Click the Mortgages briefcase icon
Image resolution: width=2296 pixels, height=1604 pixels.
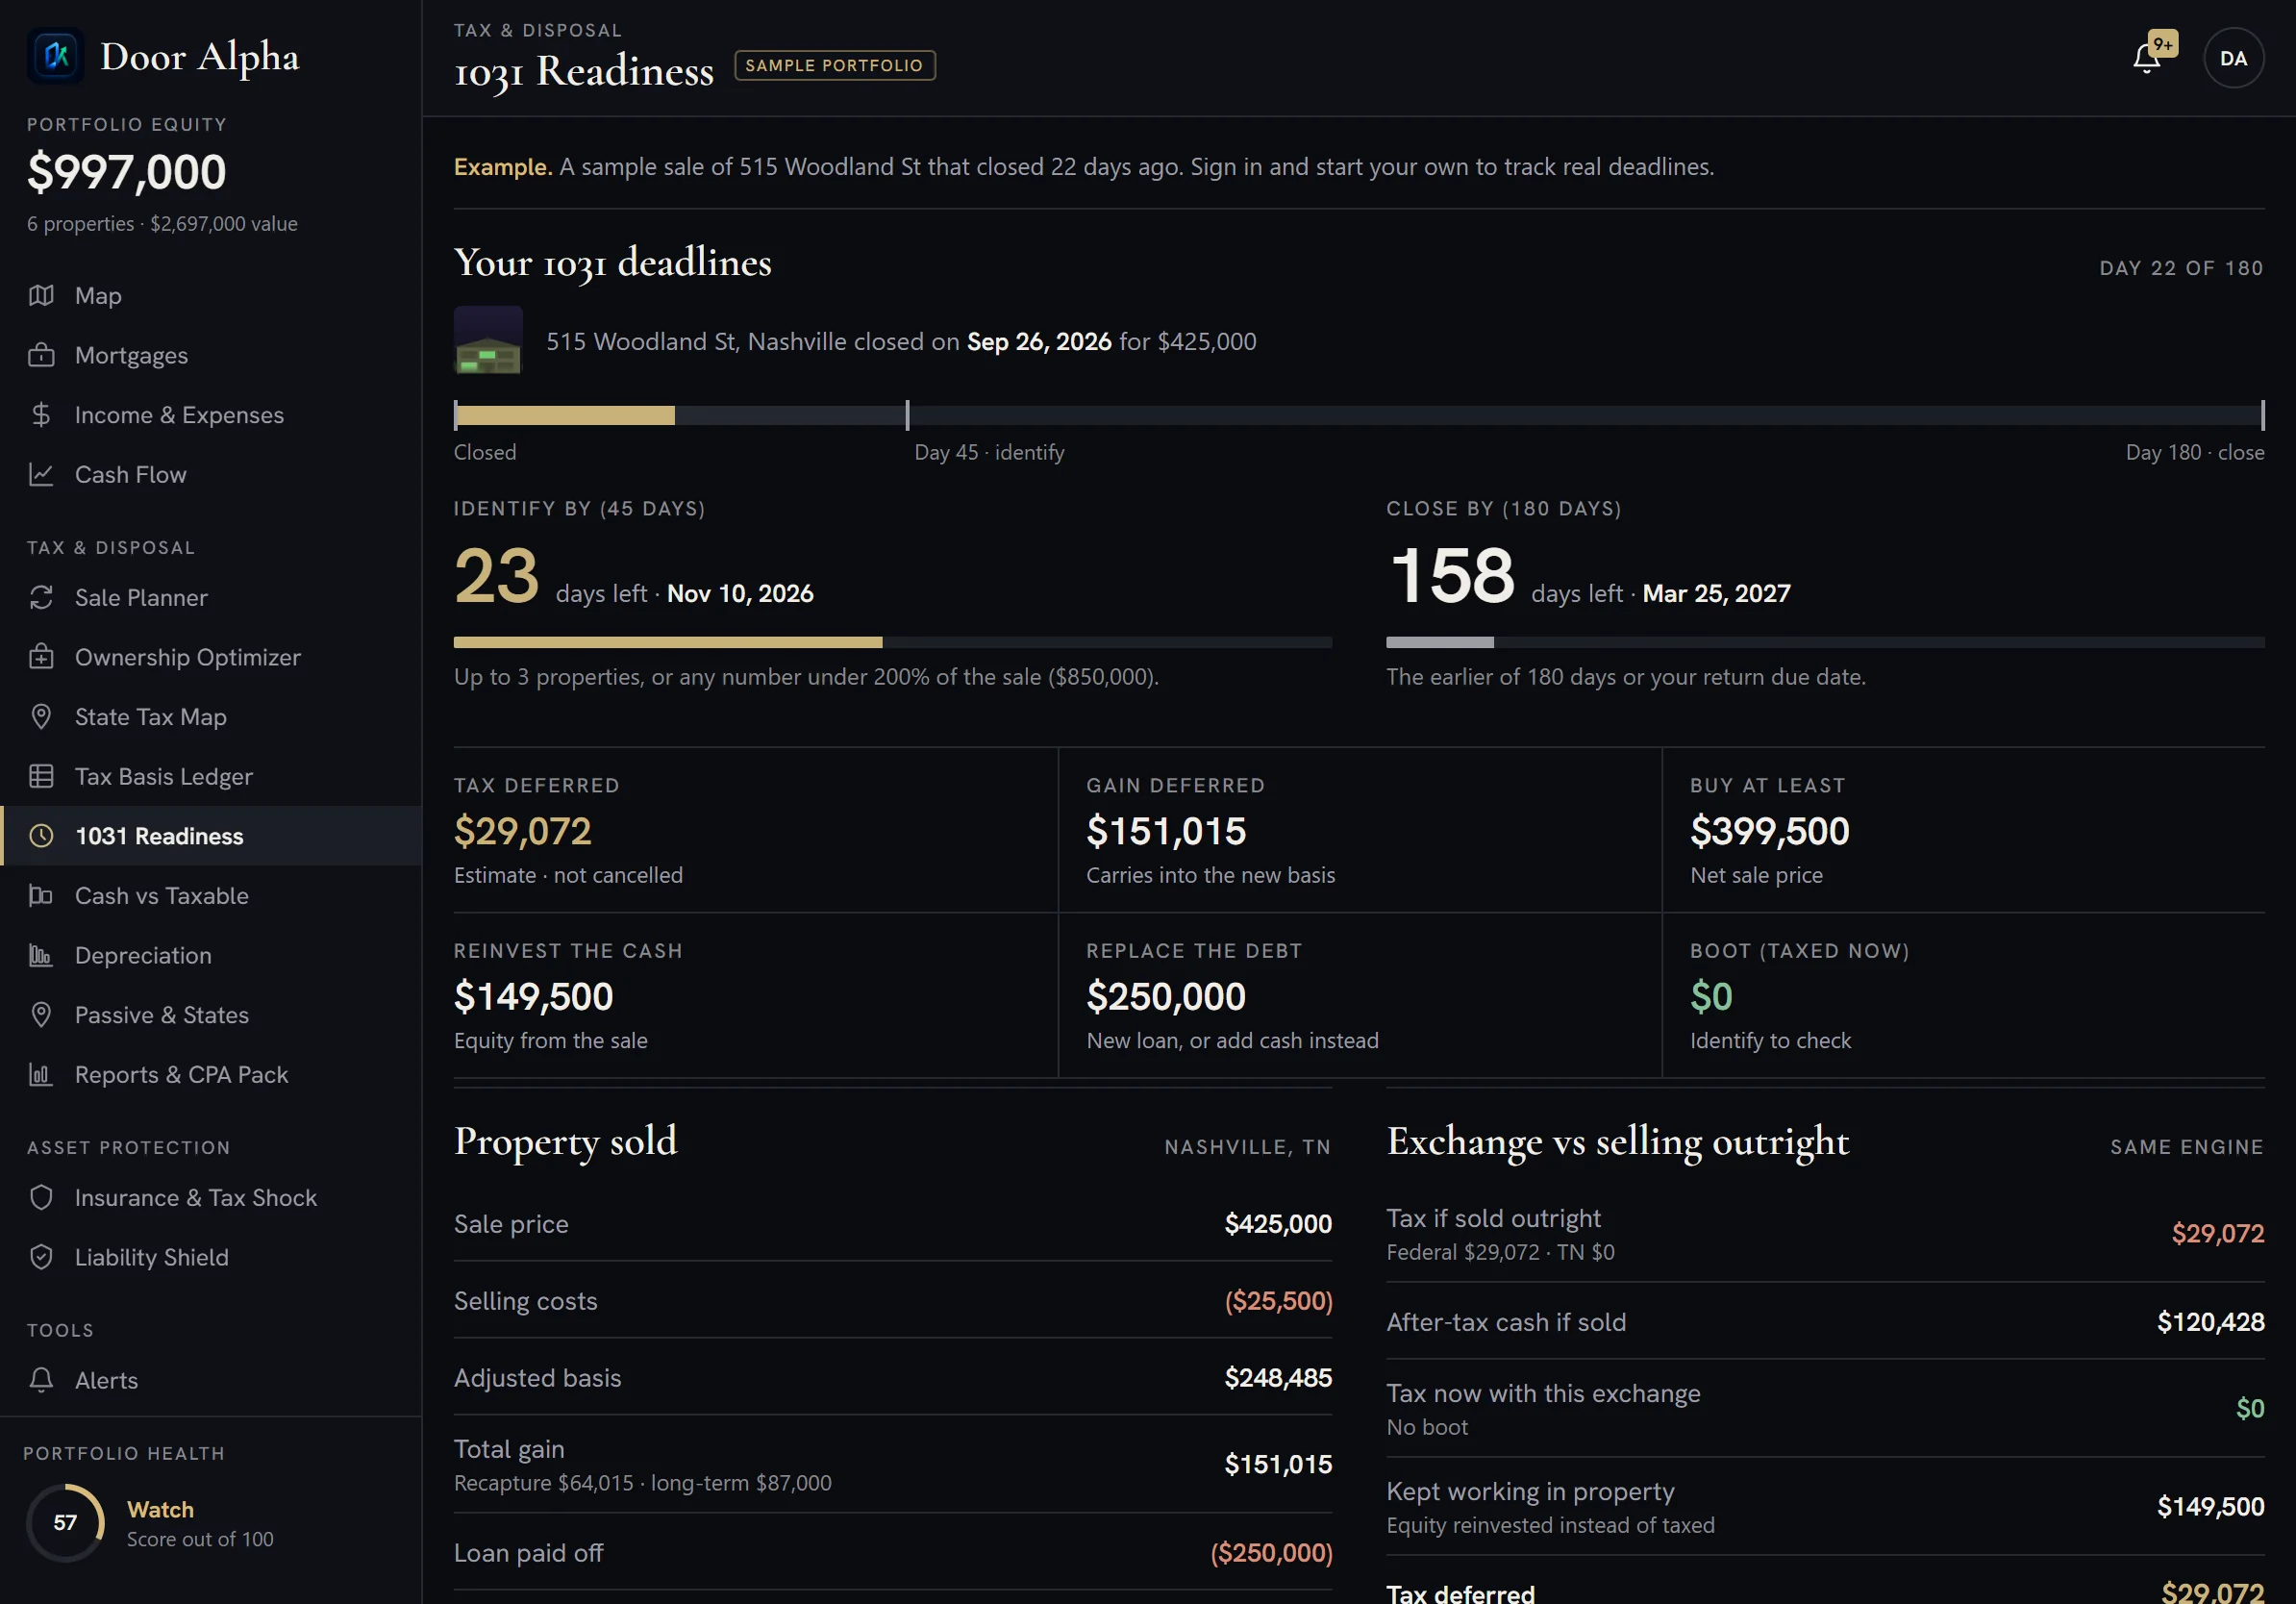point(41,355)
